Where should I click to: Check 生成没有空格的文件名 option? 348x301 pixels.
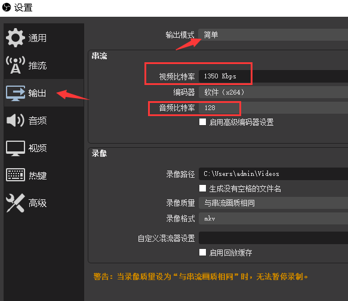point(202,188)
